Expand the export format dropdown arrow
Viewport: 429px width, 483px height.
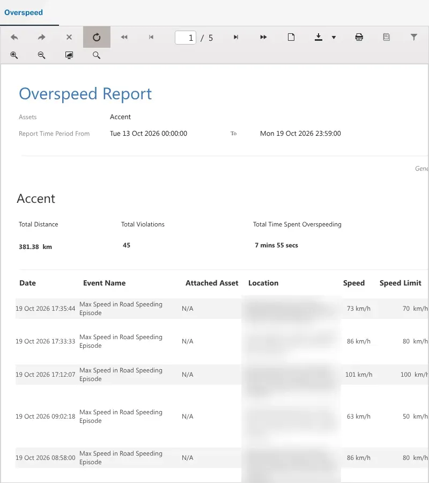click(334, 38)
